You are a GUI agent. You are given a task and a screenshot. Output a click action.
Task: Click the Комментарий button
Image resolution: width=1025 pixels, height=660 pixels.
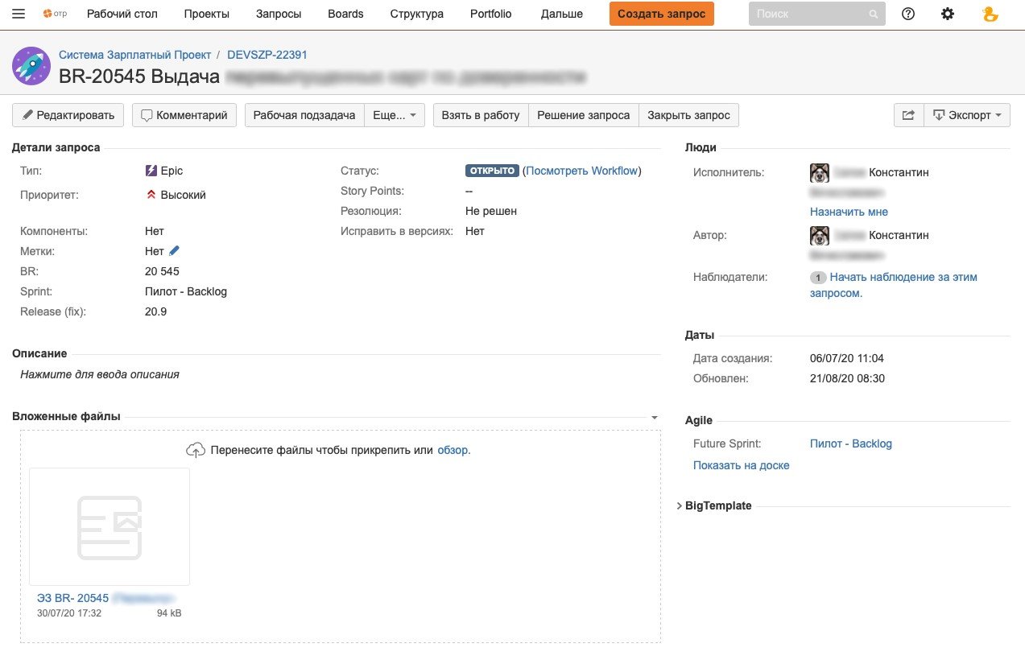click(184, 115)
